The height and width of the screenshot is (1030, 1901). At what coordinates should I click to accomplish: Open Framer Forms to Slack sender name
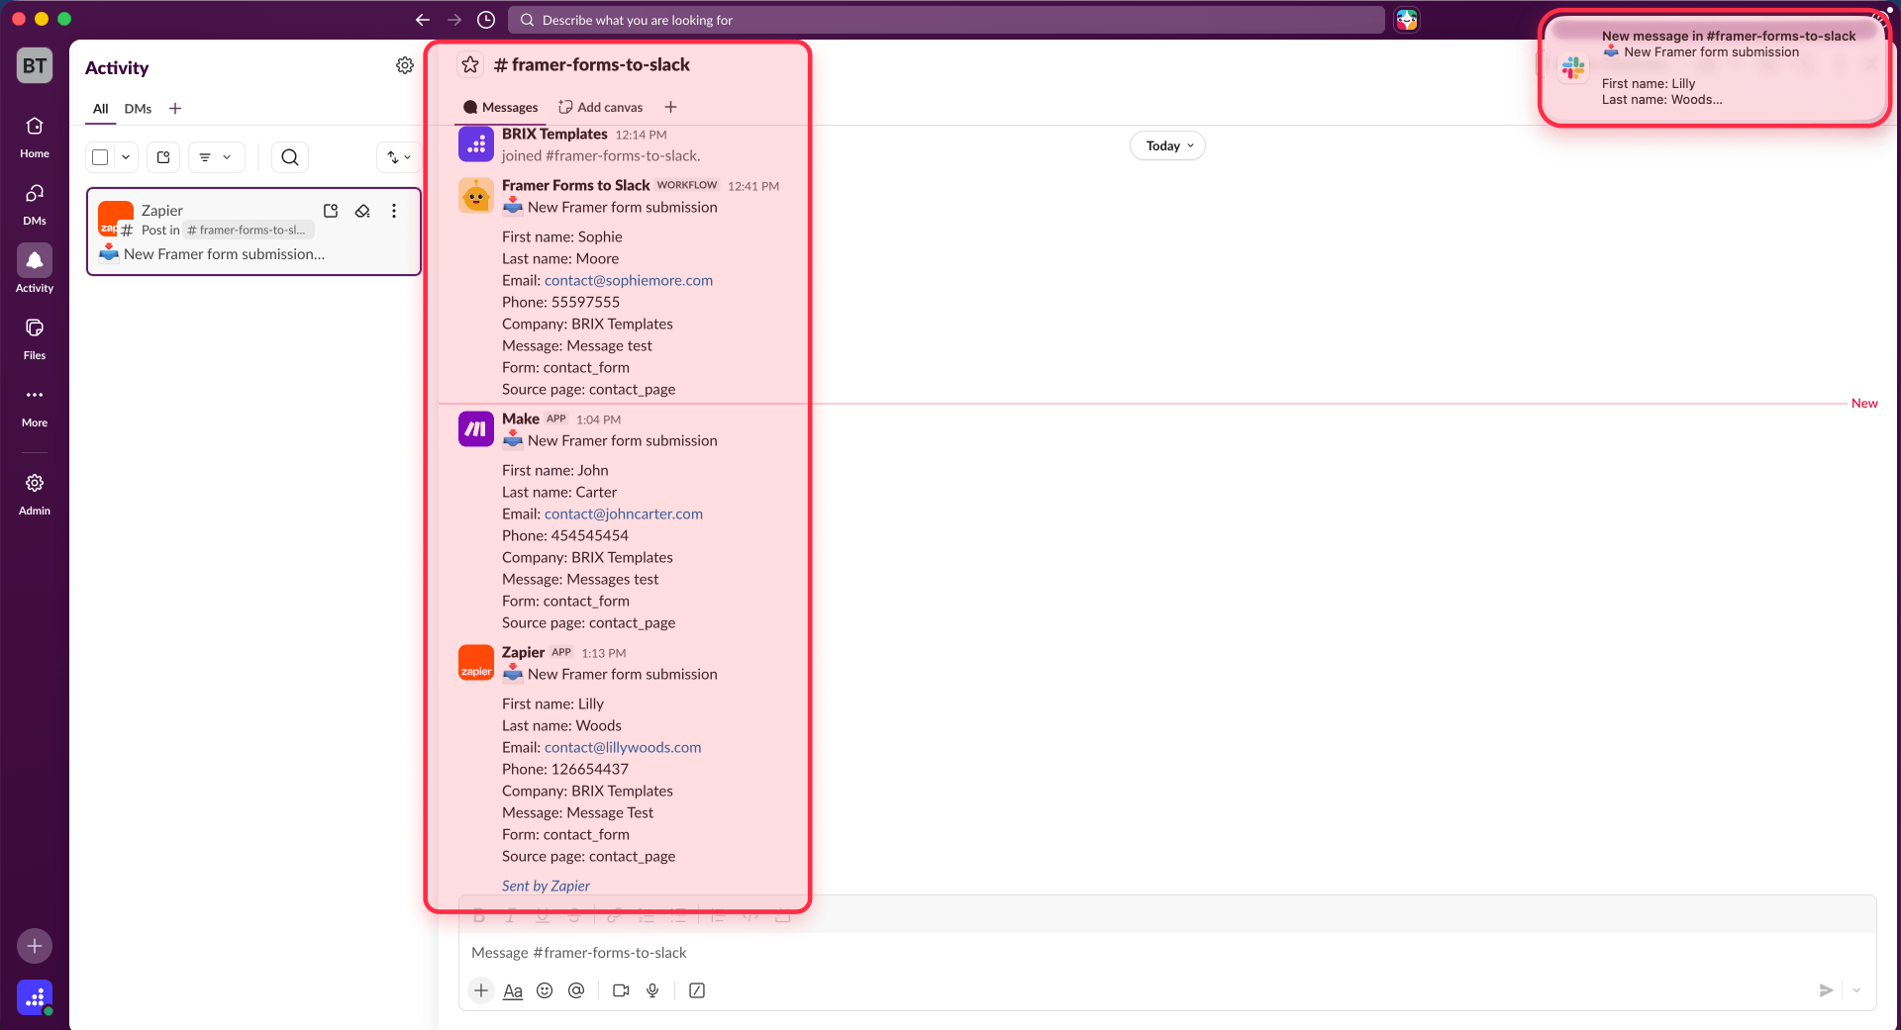coord(576,185)
